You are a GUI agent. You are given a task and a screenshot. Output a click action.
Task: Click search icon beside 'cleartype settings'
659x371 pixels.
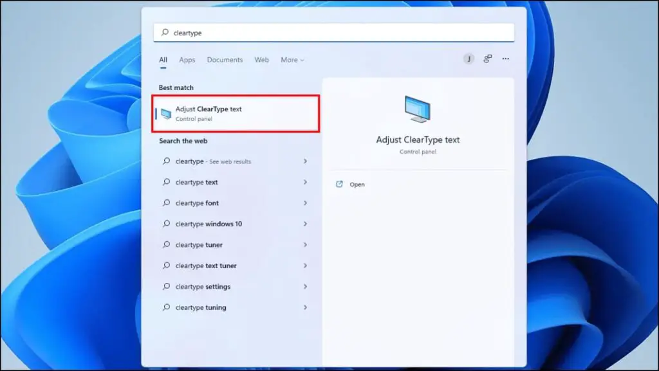[x=167, y=286]
